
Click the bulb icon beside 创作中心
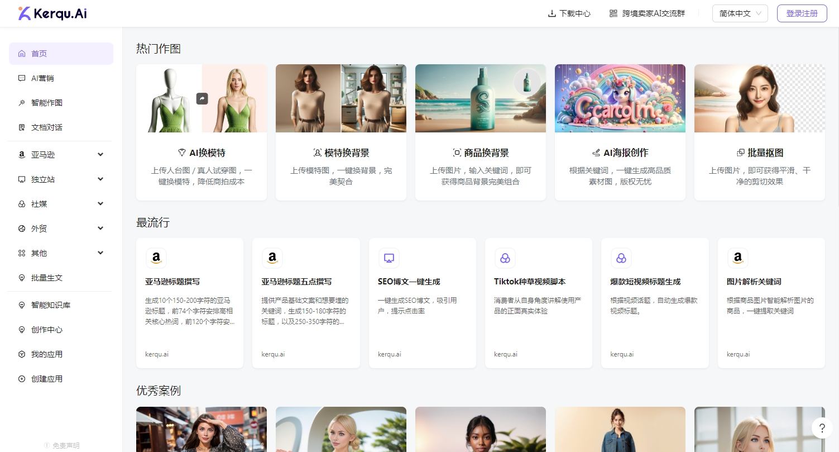coord(22,330)
